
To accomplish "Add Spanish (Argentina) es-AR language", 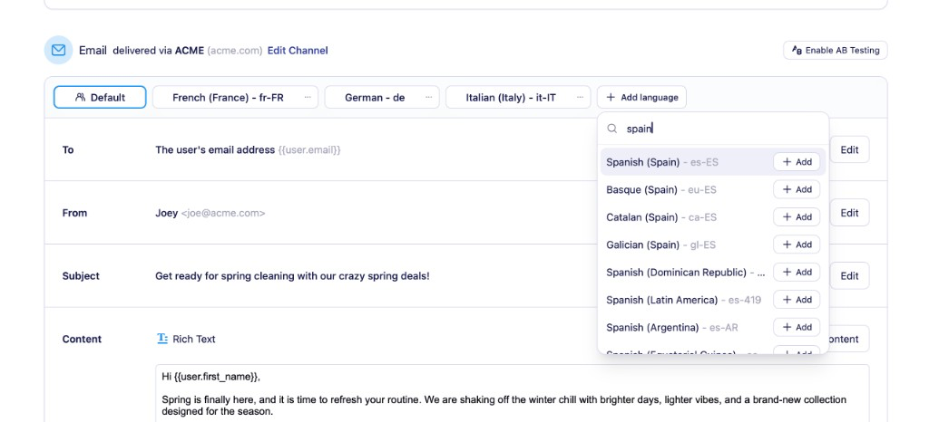I will [x=797, y=328].
